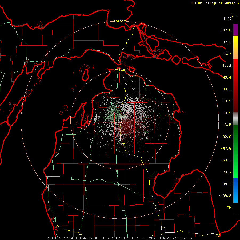This screenshot has height=240, width=240.
Task: Click the 30.1 velocity scale value
Action: click(227, 89)
